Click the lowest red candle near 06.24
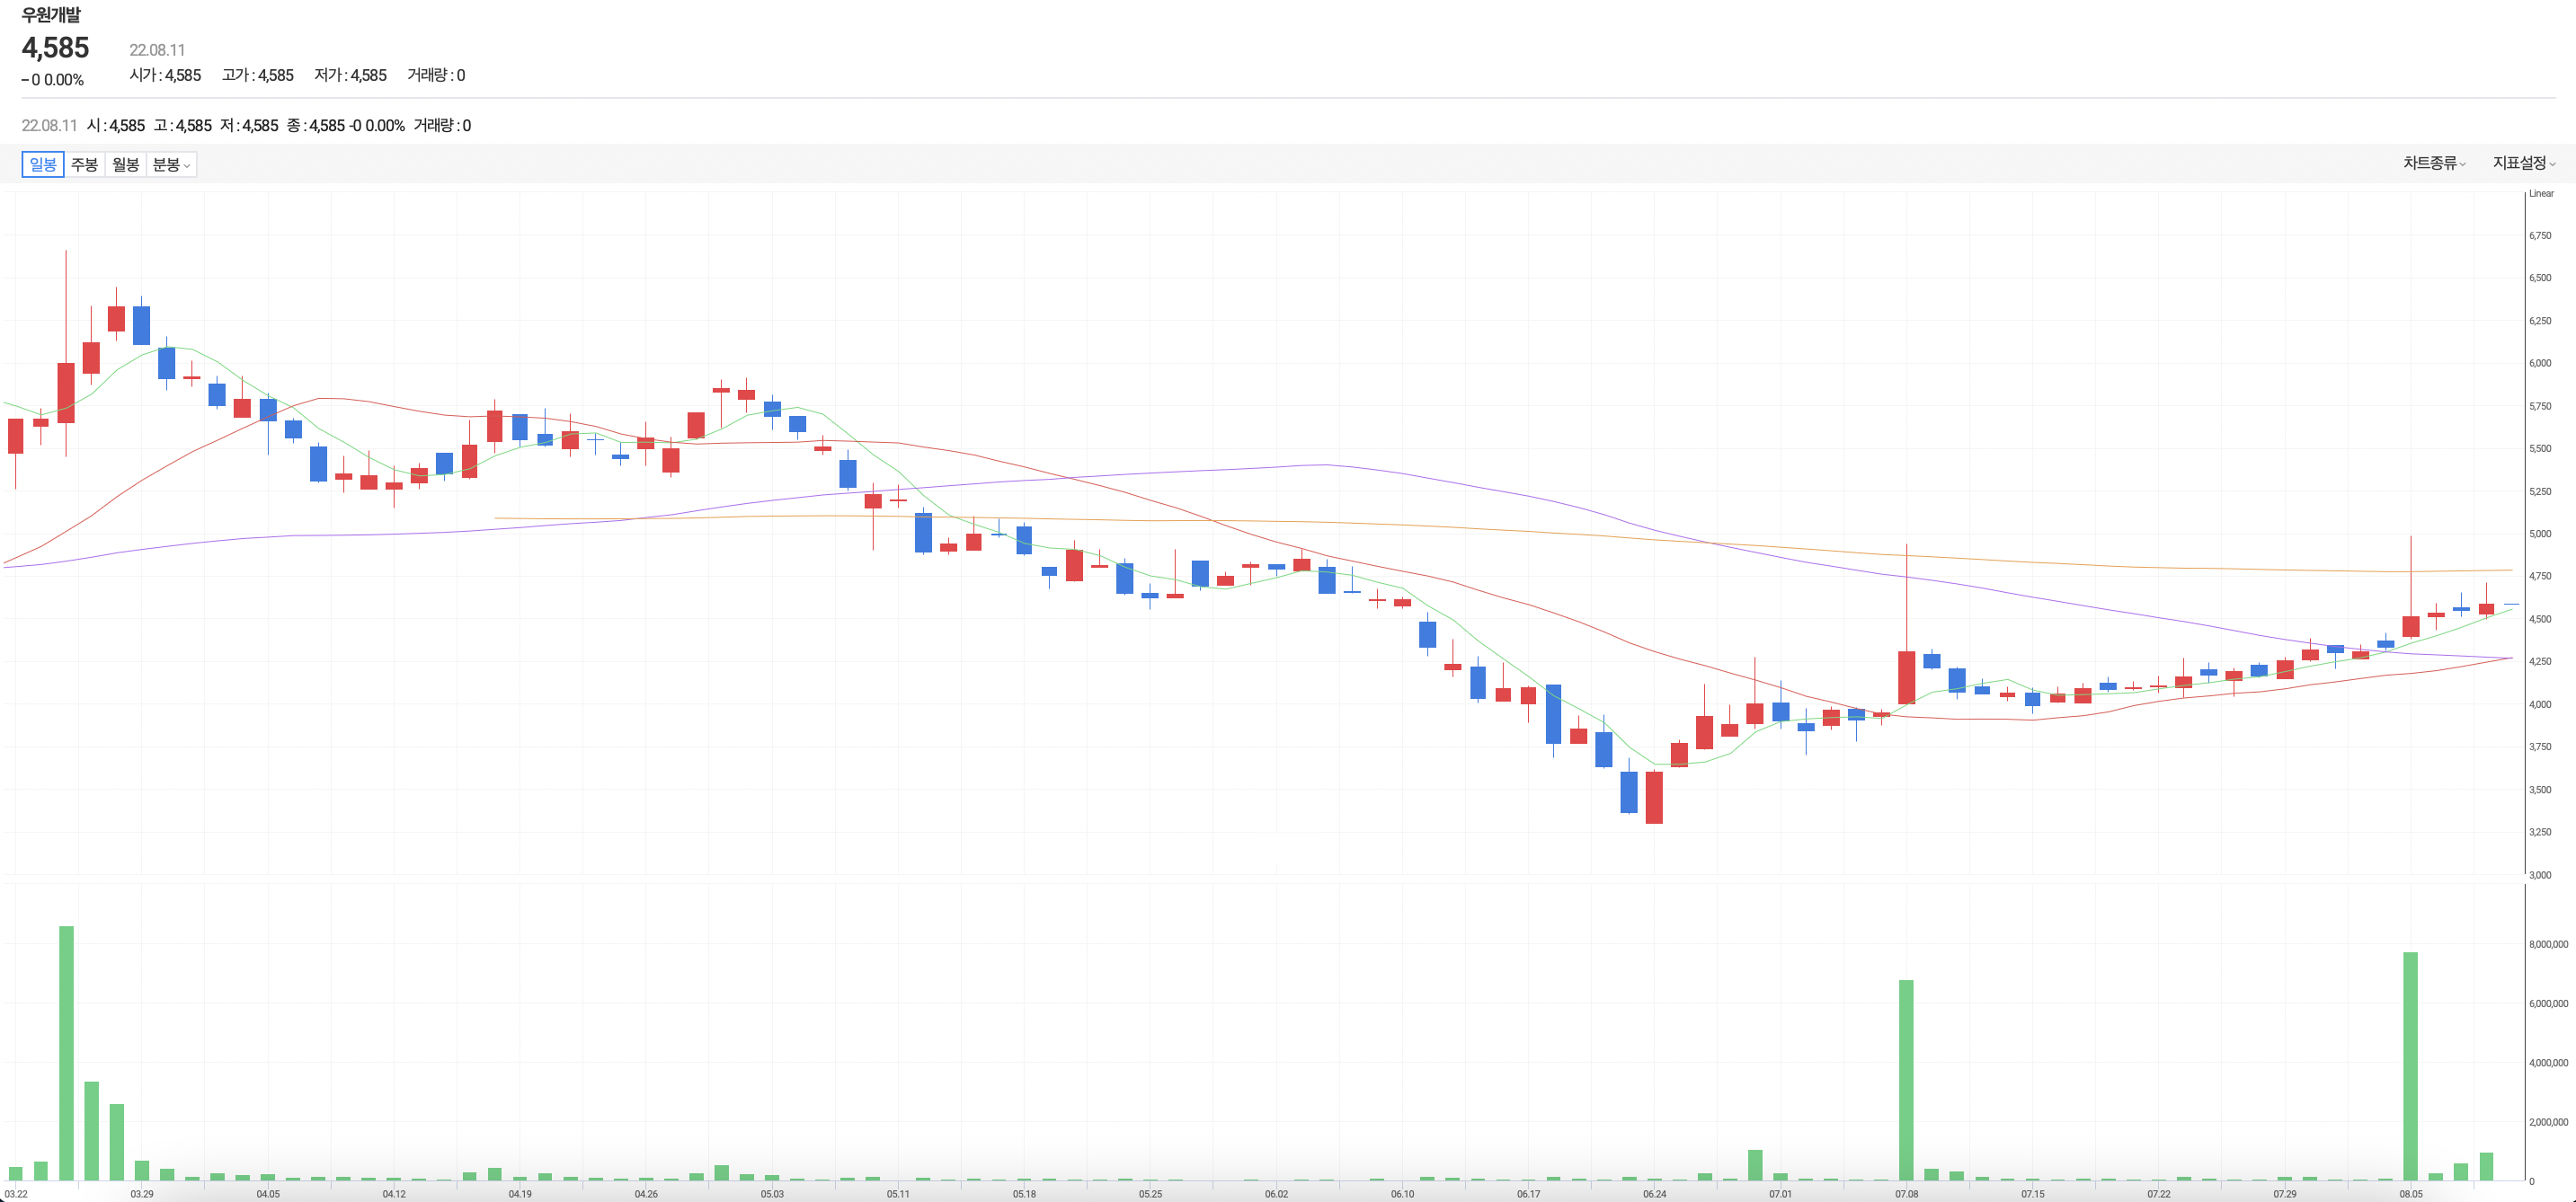The image size is (2576, 1202). click(x=1654, y=798)
